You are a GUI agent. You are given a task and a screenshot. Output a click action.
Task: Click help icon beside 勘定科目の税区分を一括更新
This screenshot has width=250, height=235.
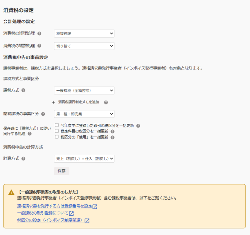point(112,131)
